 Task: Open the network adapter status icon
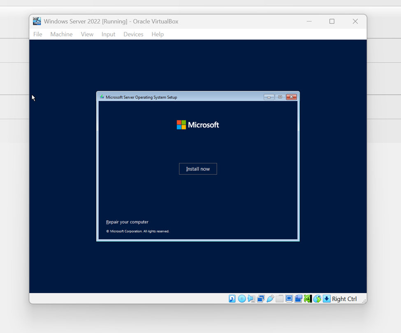pyautogui.click(x=261, y=299)
